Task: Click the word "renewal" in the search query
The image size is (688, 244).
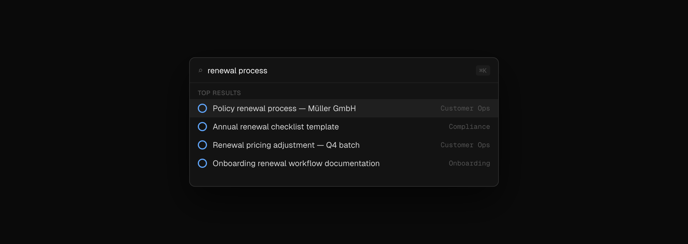Action: coord(222,70)
